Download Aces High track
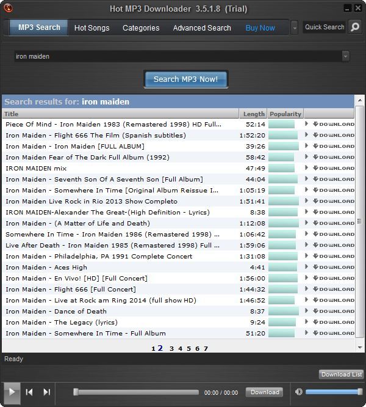Image resolution: width=366 pixels, height=407 pixels. [x=333, y=267]
